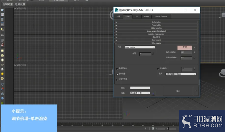The width and height of the screenshot is (225, 132).
Task: Open the 类型 Linear multiply dropdown
Action: [x=140, y=47]
